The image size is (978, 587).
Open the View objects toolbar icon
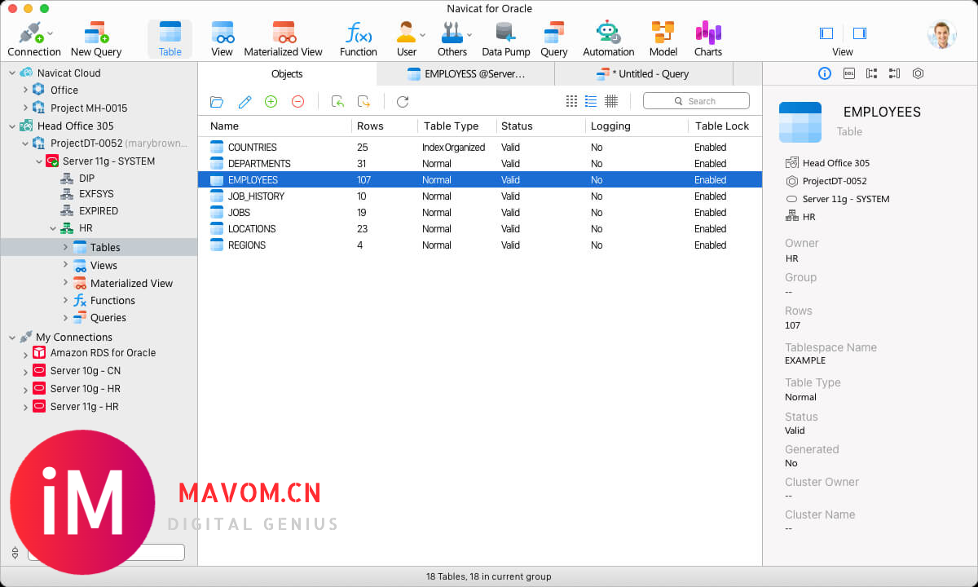pos(222,38)
